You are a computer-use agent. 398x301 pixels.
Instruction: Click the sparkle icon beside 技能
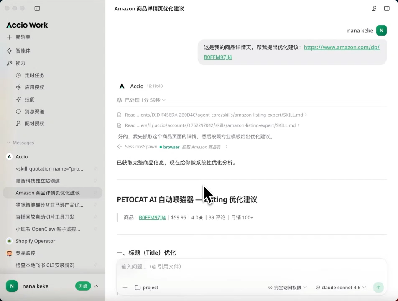18,99
